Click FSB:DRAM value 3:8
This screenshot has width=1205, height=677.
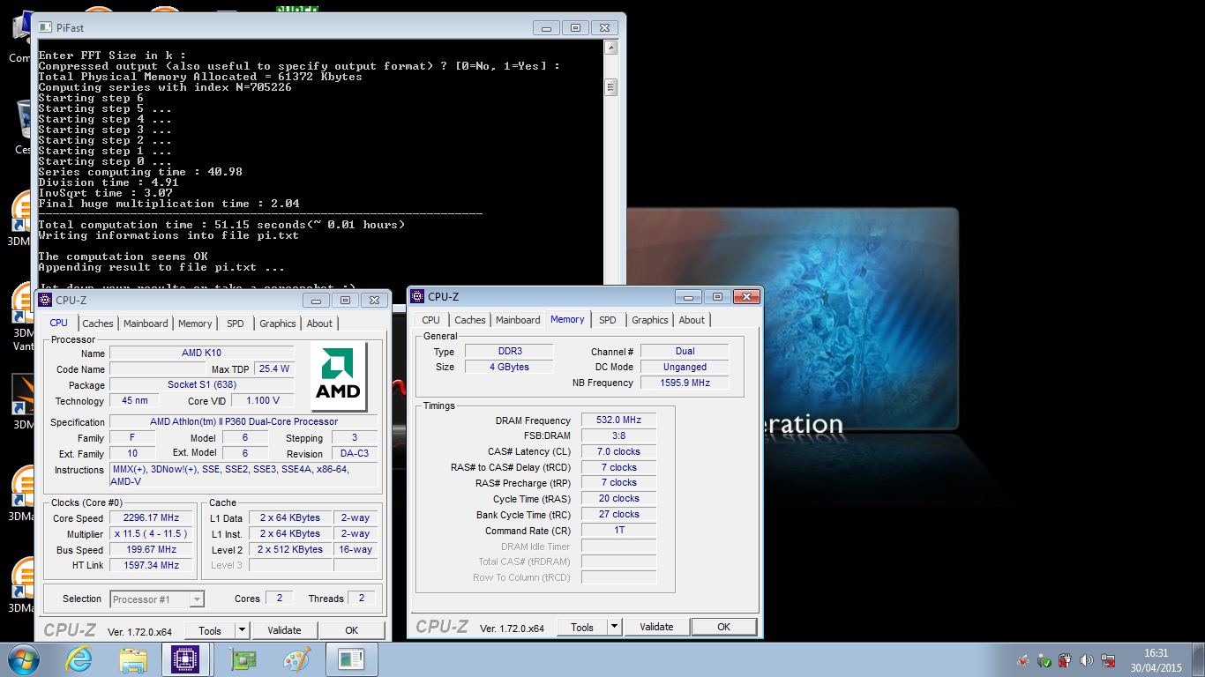pos(618,435)
